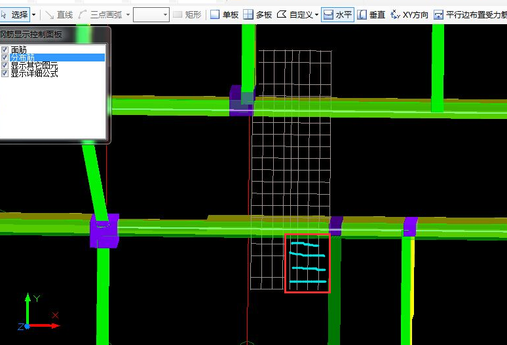Uncheck the 分布筋 checkbox

click(x=5, y=57)
